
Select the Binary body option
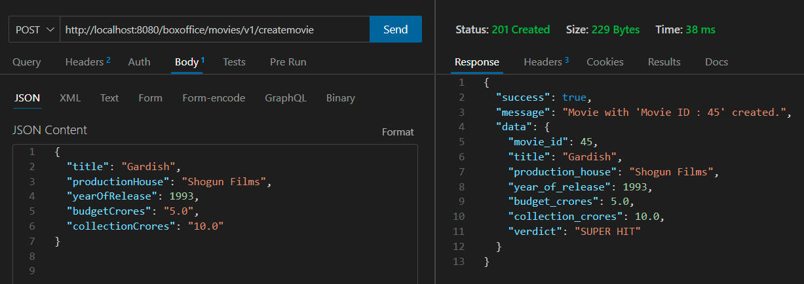click(341, 98)
